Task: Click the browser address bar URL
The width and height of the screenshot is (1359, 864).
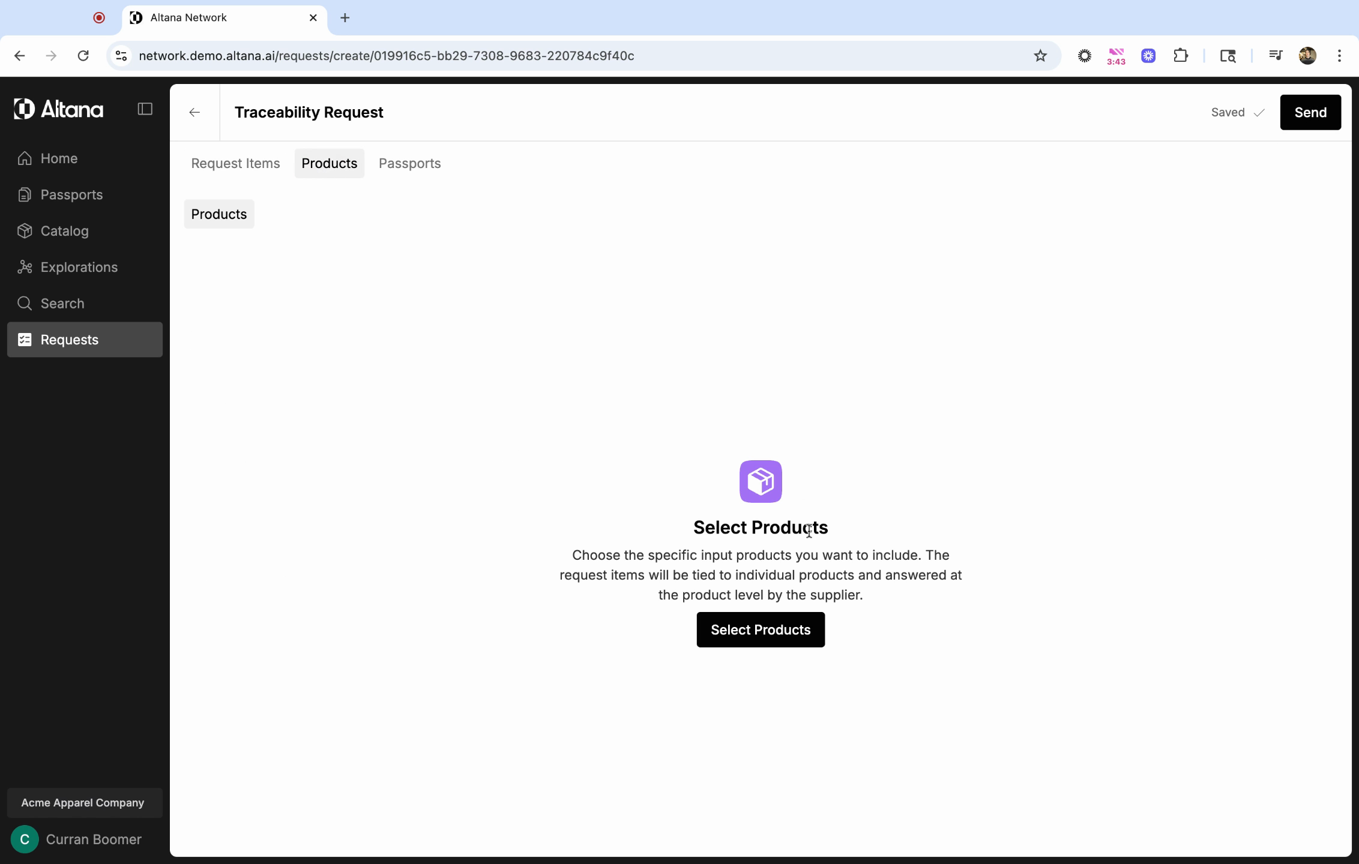Action: pos(386,56)
